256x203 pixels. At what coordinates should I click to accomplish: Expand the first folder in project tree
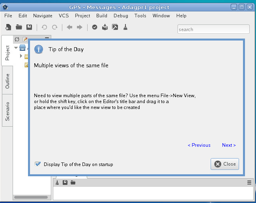coord(21,56)
